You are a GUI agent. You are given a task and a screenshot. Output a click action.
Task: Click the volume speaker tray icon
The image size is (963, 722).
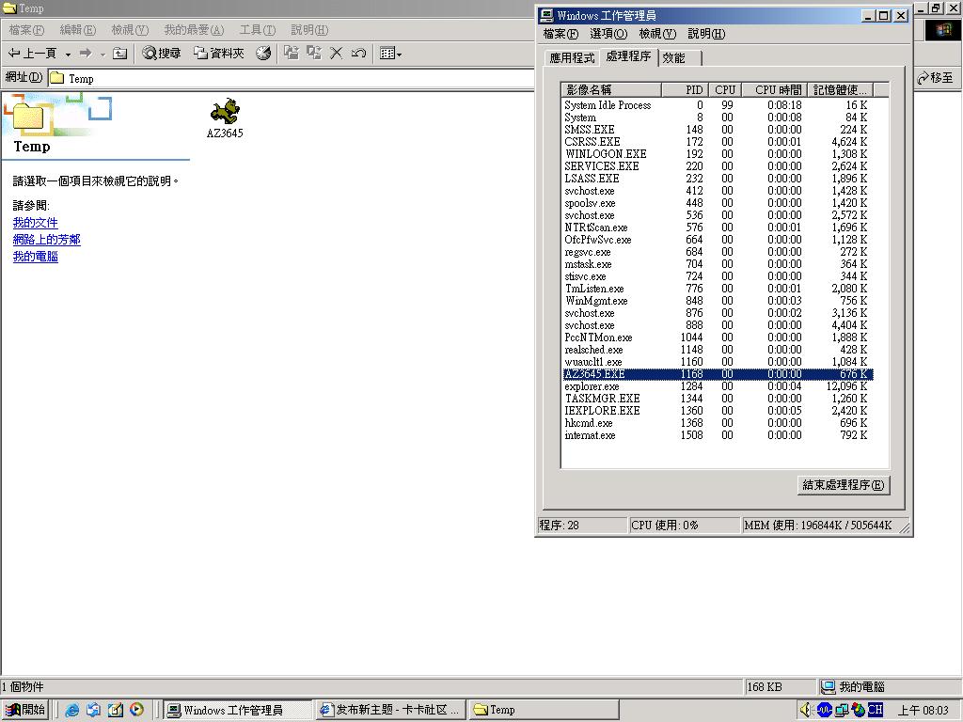806,710
